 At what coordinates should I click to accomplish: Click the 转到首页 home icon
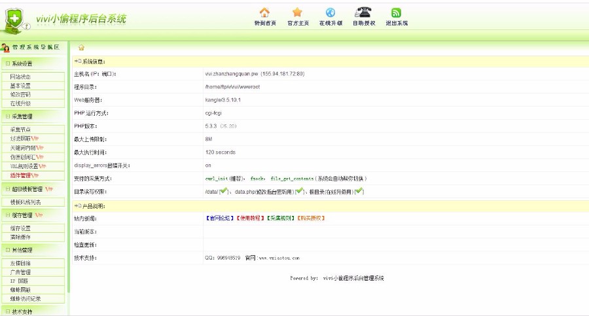click(265, 12)
